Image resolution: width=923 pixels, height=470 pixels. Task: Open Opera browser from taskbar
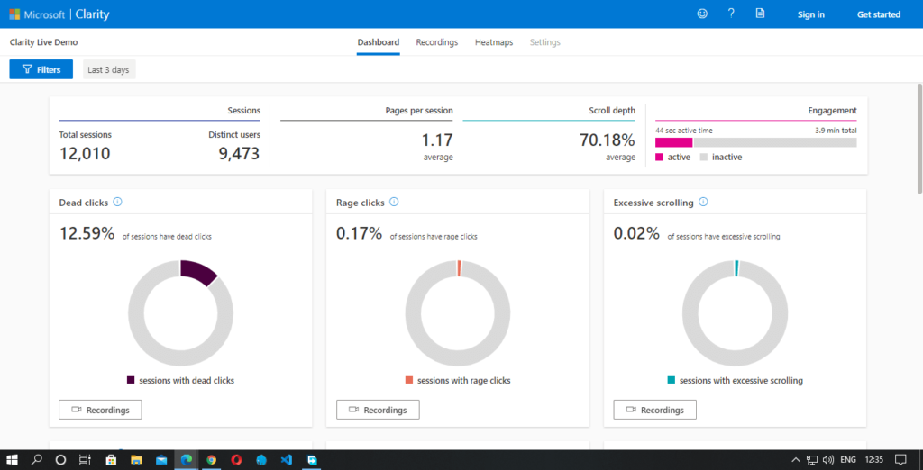pyautogui.click(x=237, y=460)
